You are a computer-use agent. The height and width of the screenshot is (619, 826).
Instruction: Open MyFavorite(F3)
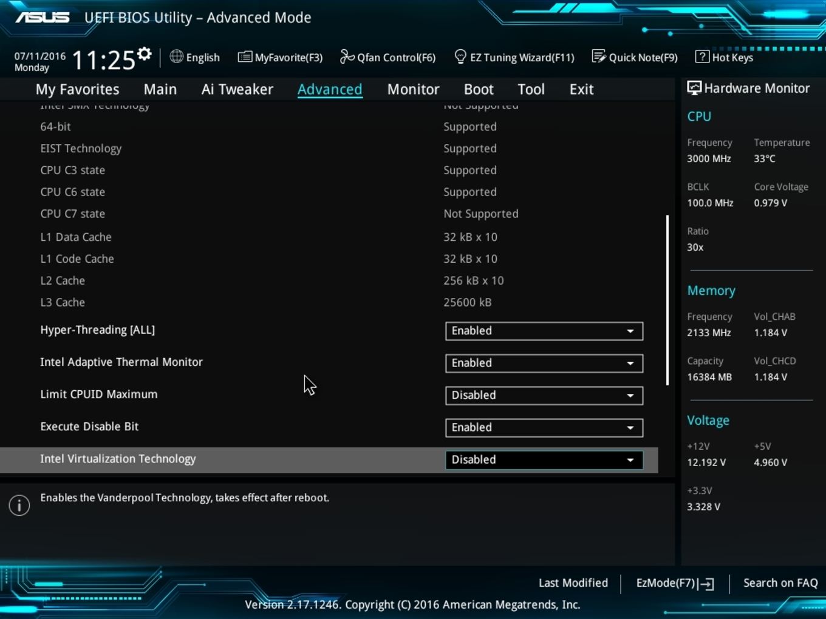pyautogui.click(x=280, y=57)
